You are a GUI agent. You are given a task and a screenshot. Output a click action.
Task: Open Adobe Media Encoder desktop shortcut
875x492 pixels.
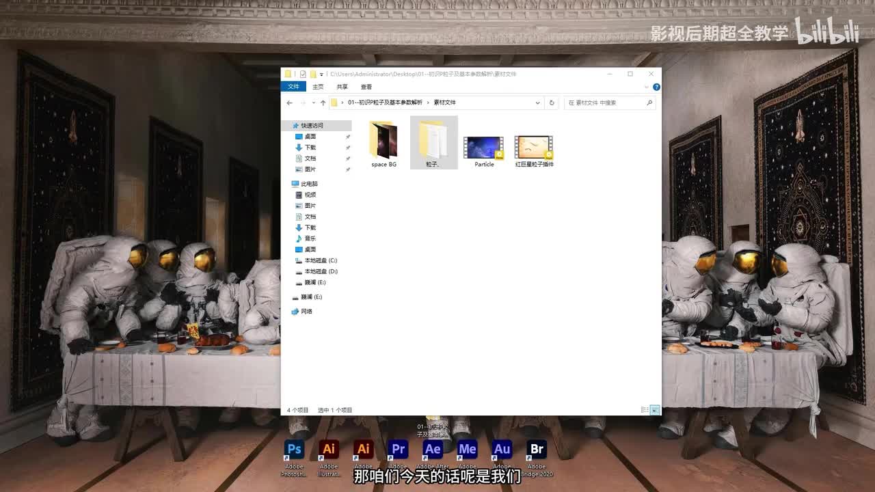[468, 450]
